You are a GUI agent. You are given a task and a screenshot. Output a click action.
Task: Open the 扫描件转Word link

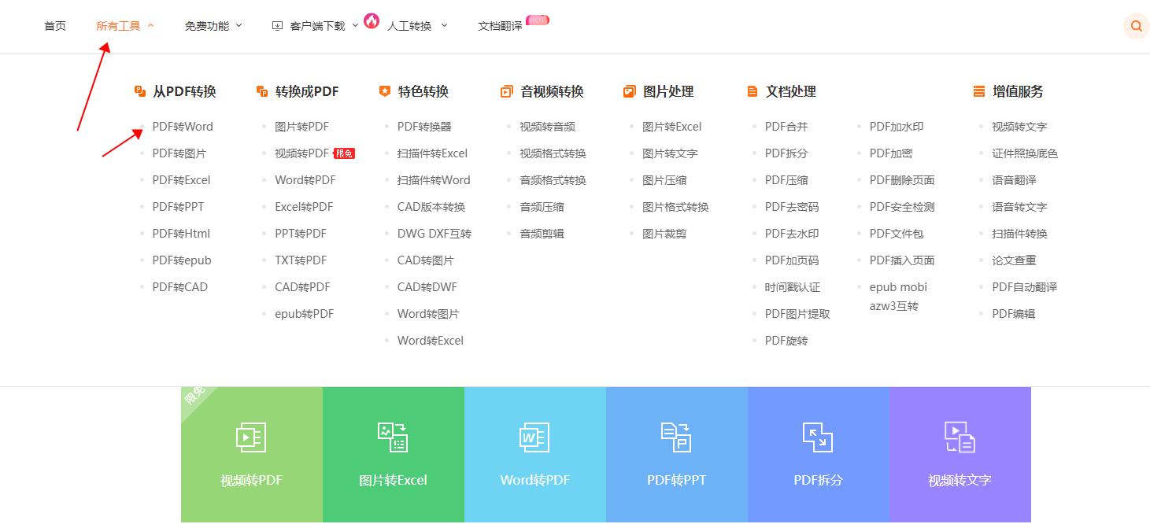pyautogui.click(x=434, y=180)
